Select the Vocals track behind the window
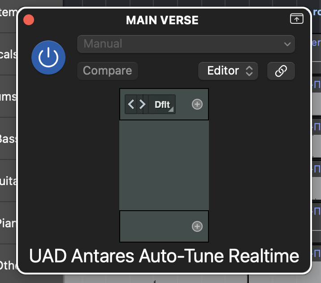 [x=9, y=54]
